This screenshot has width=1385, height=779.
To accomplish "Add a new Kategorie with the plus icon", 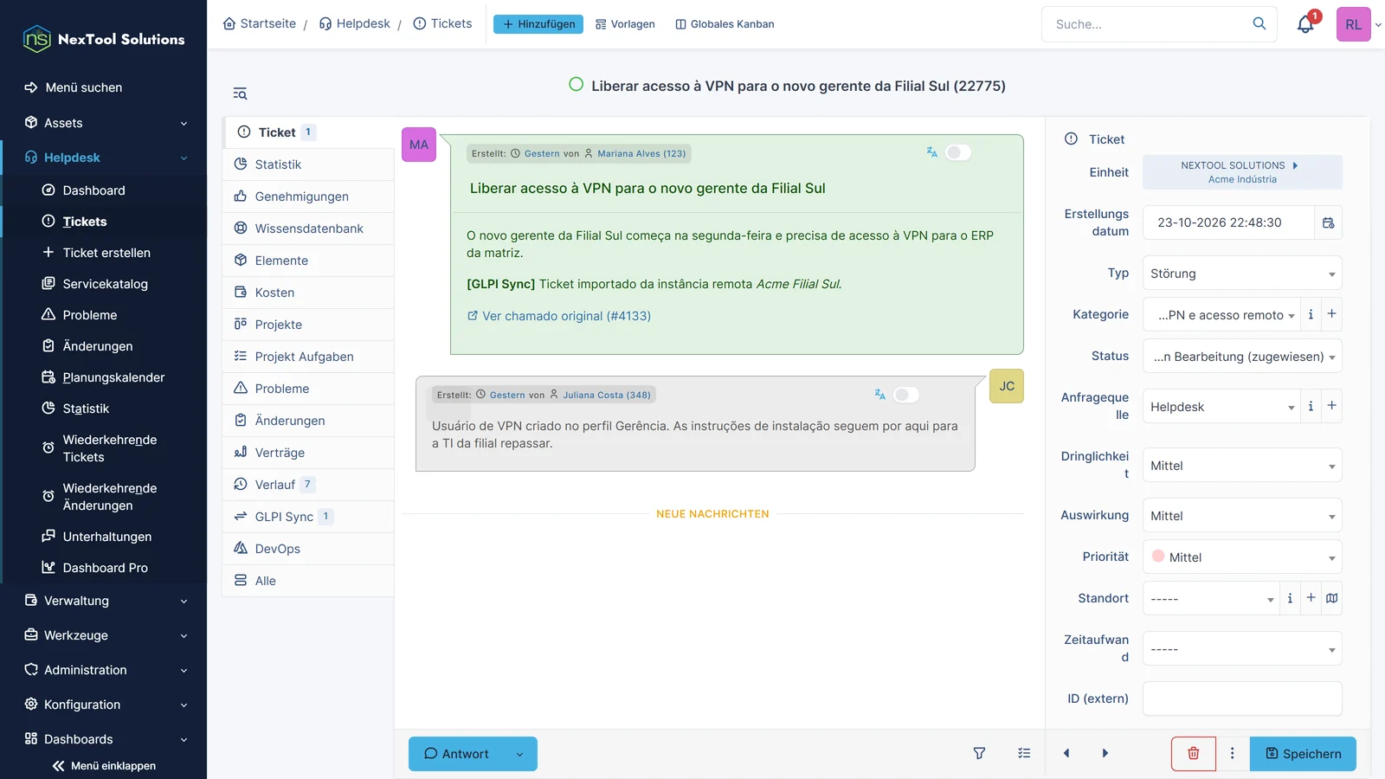I will pyautogui.click(x=1332, y=314).
